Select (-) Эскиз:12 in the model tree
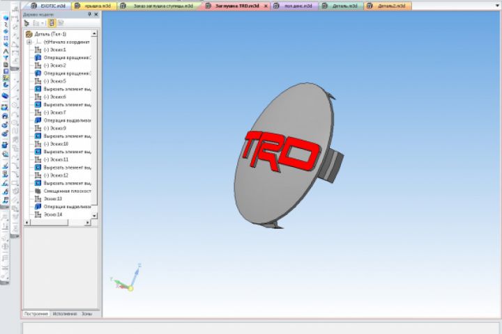 [x=52, y=175]
